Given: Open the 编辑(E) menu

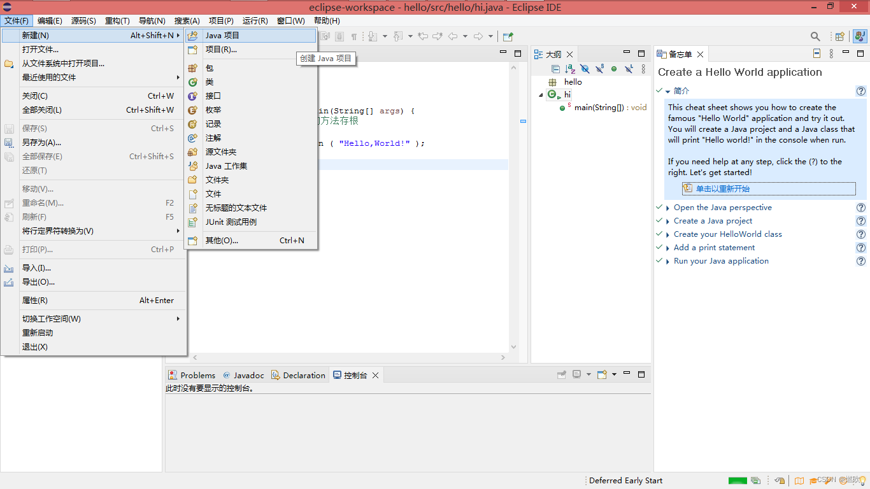Looking at the screenshot, I should click(50, 21).
